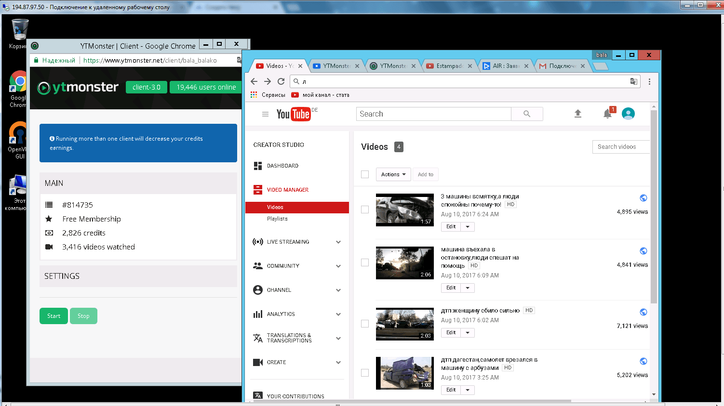Expand the Create section

tap(338, 362)
